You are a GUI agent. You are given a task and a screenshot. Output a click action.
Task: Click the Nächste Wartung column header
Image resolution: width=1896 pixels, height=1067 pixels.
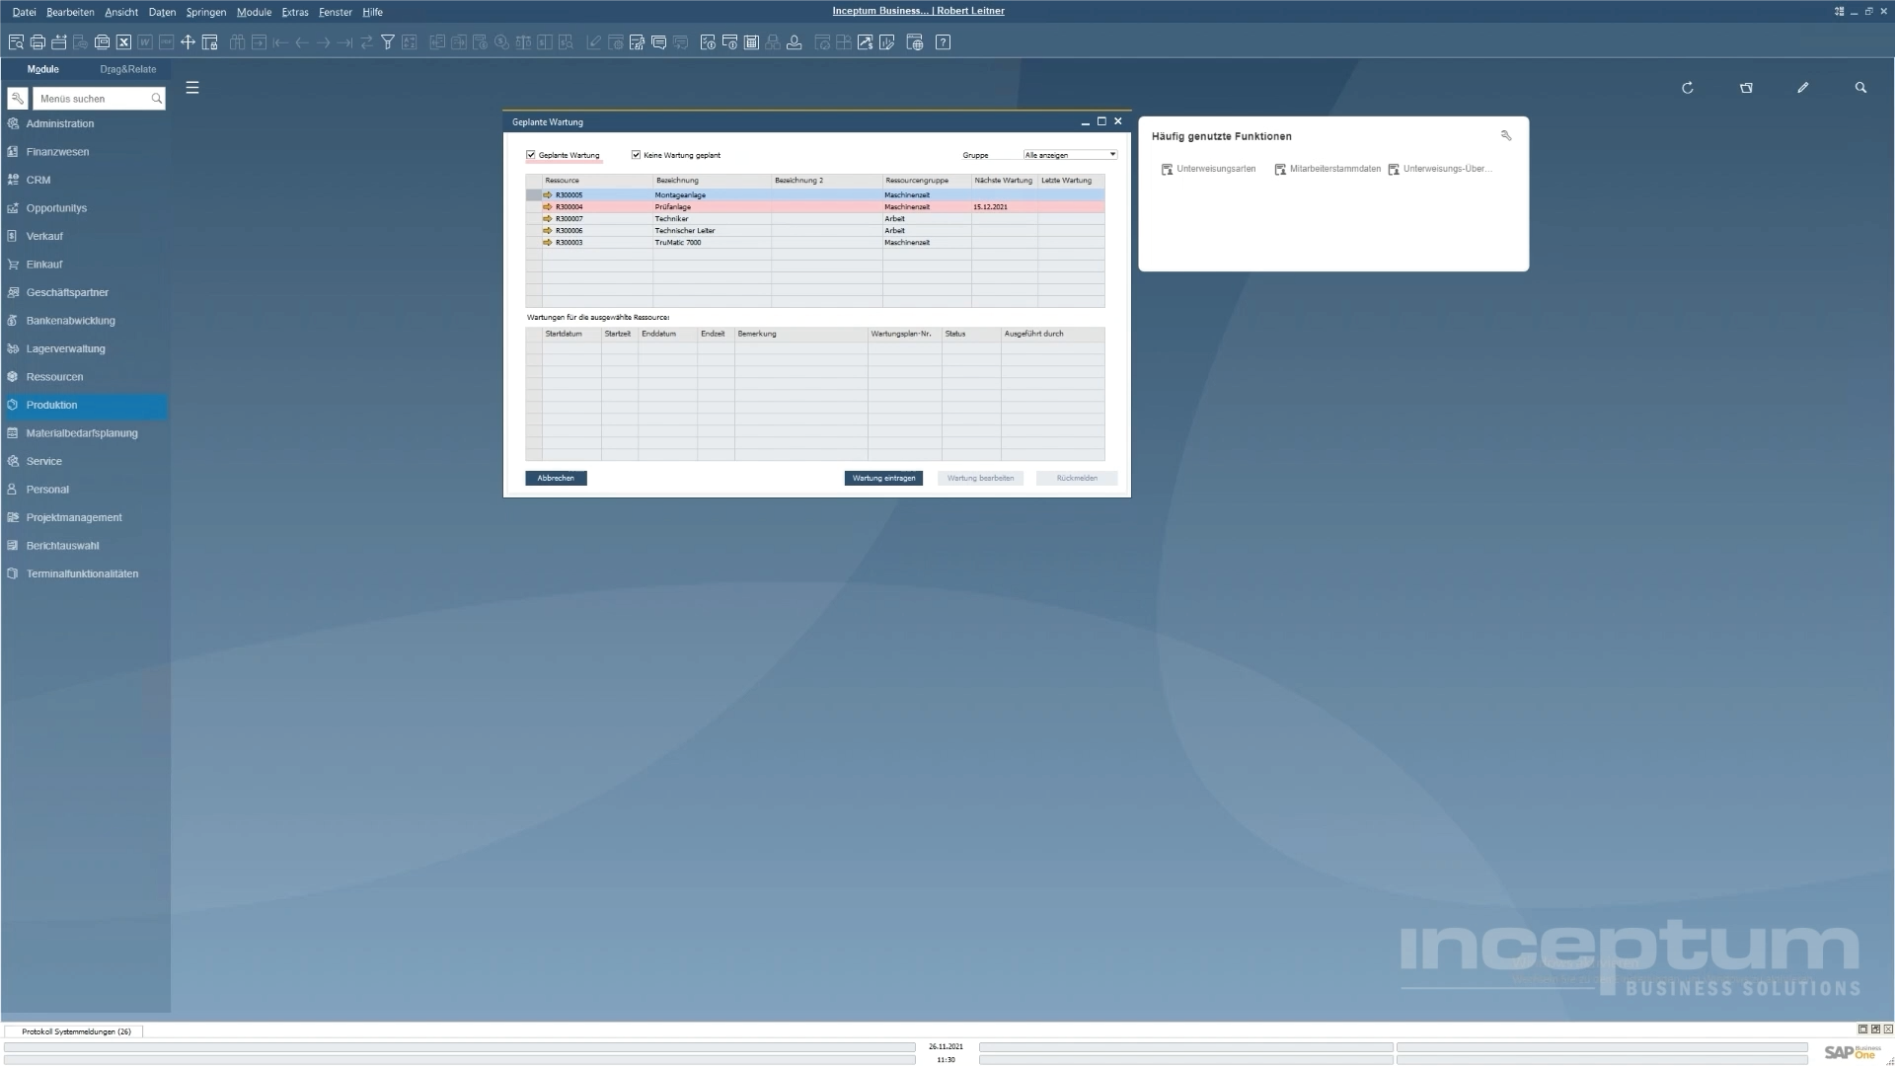tap(1004, 181)
